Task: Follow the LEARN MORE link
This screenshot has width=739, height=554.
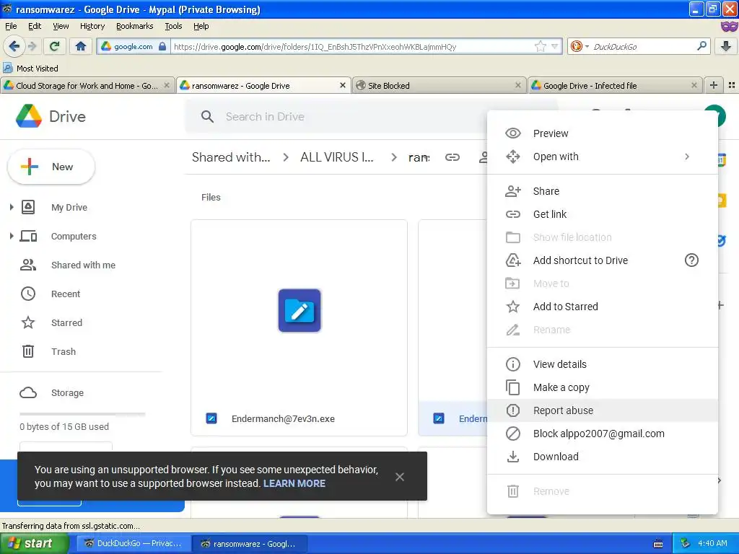Action: point(294,483)
